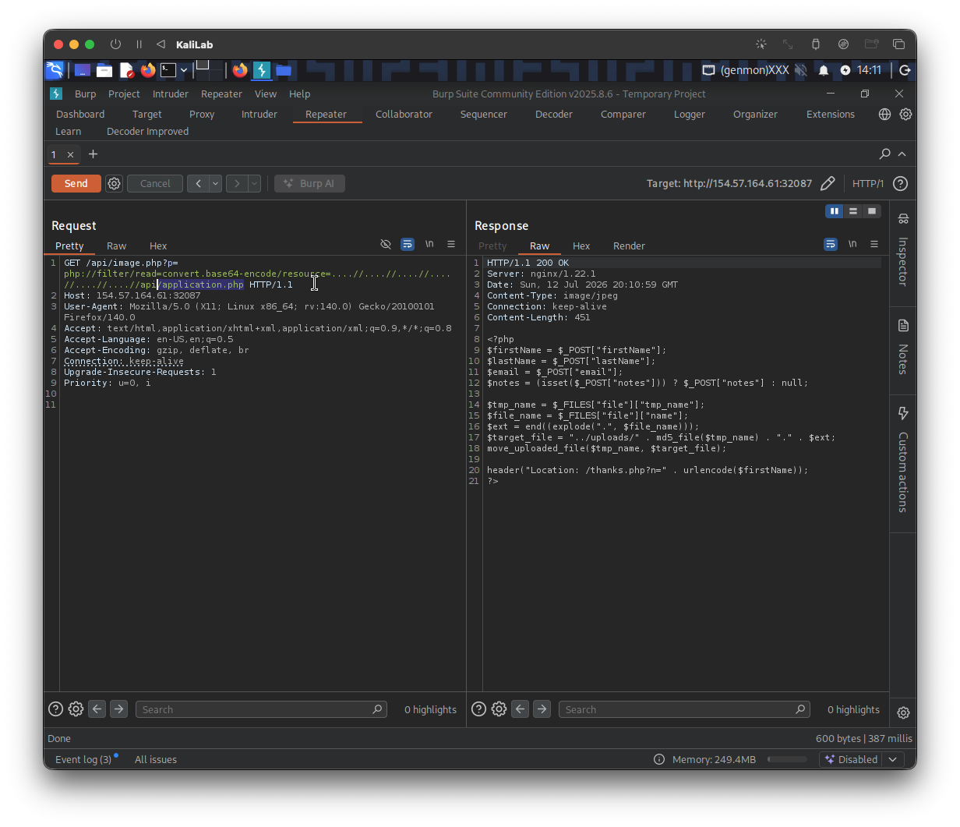
Task: Select combined tabbed layout view
Action: (x=872, y=211)
